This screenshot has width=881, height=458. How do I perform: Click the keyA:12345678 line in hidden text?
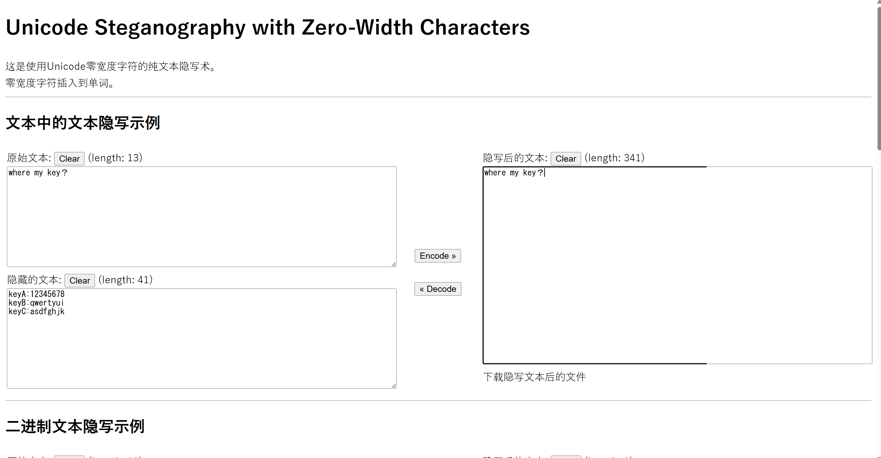tap(37, 294)
